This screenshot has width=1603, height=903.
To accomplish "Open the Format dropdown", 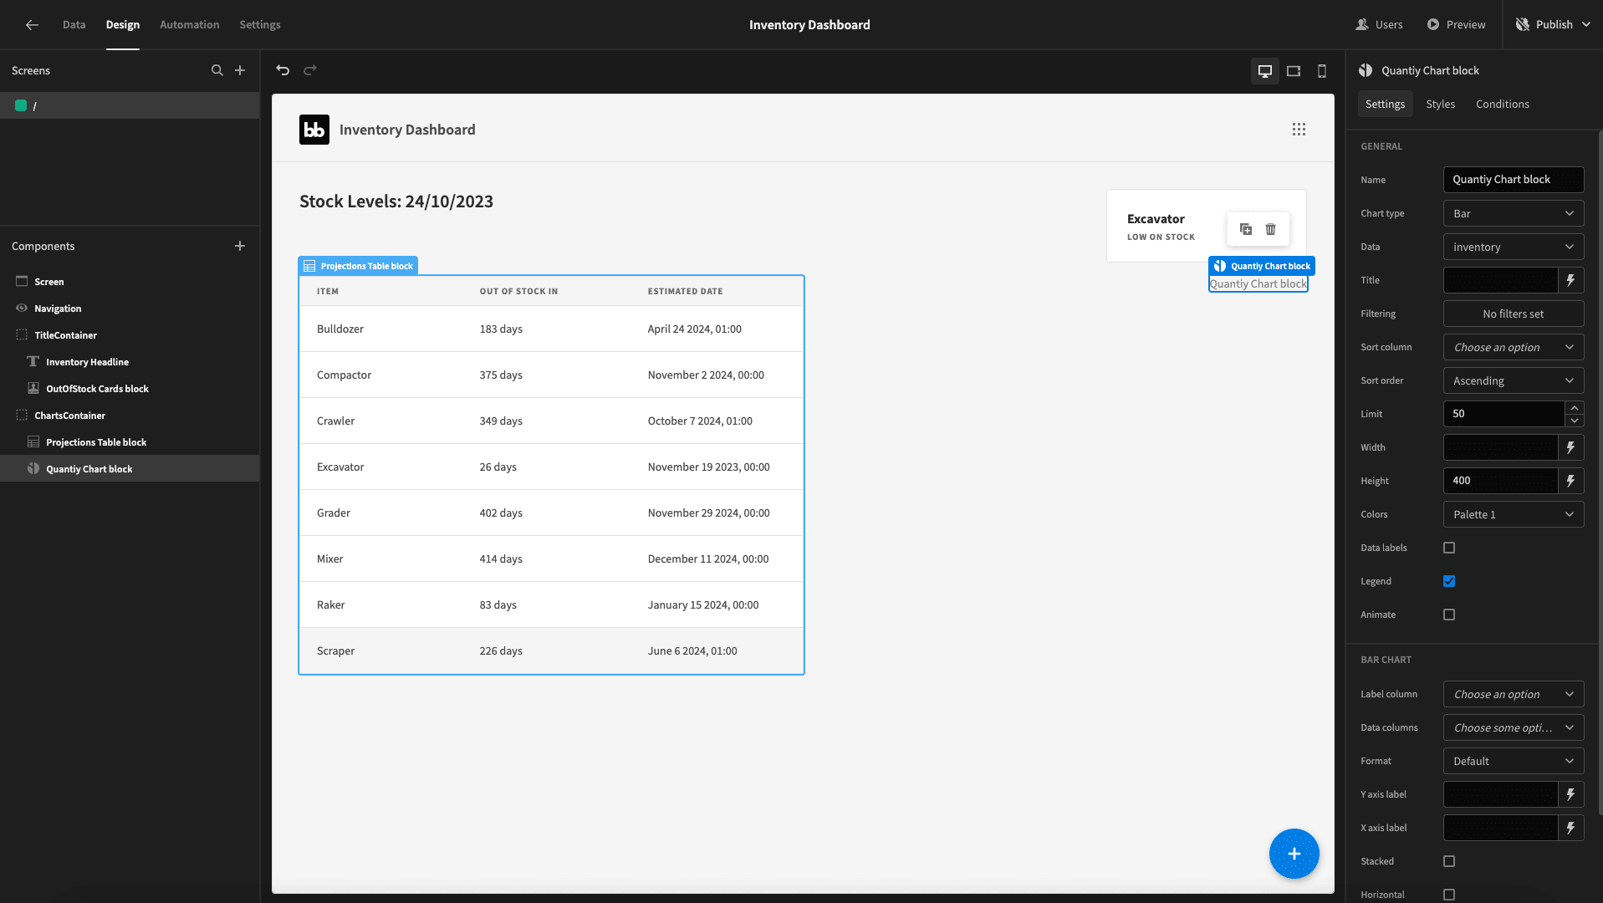I will [1514, 761].
